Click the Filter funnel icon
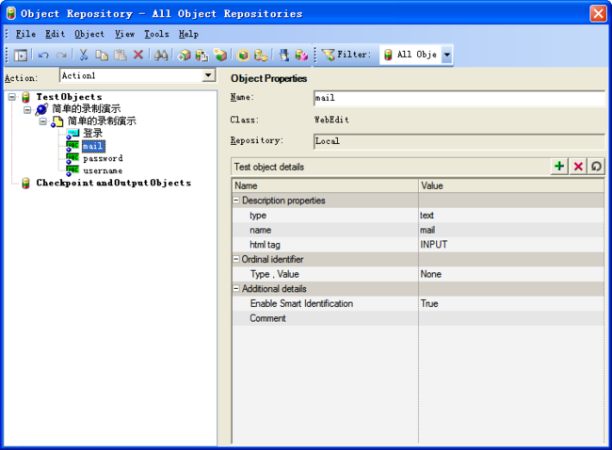612x450 pixels. [x=328, y=55]
